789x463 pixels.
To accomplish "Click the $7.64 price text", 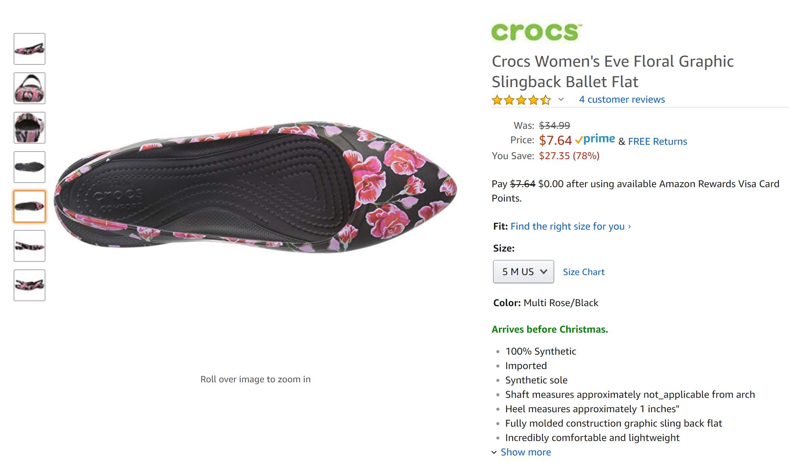I will pyautogui.click(x=555, y=140).
